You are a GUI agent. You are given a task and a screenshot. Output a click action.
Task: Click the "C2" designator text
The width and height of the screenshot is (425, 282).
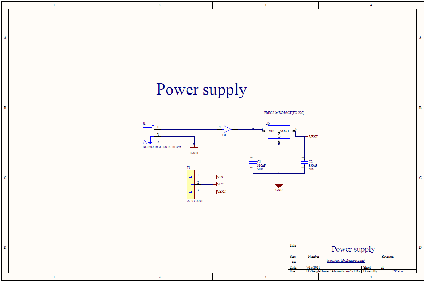click(311, 162)
